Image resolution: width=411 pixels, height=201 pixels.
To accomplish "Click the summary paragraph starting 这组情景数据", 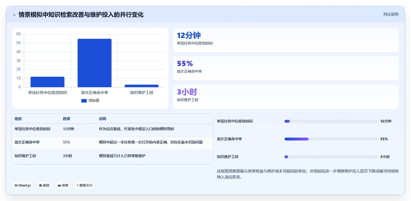I will 308,174.
